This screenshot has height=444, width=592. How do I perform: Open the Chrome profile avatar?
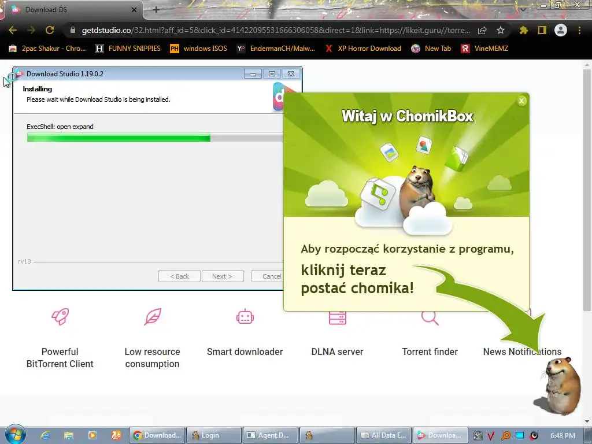(x=561, y=30)
